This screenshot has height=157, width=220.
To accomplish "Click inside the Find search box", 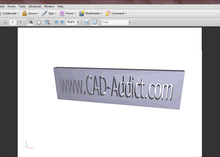I will (115, 22).
